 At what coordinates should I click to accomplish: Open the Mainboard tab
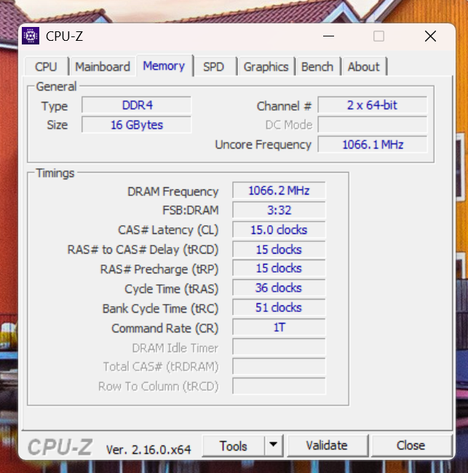(x=103, y=66)
